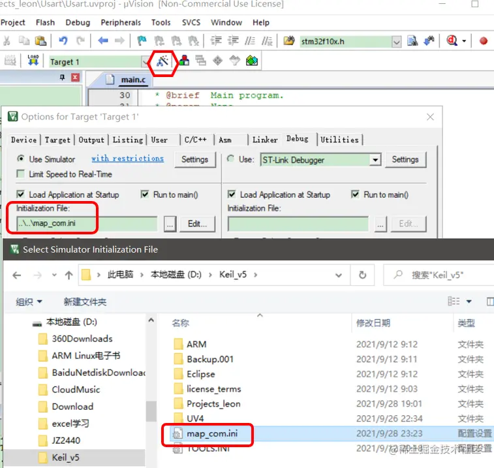Click the uncomment selection icon
The image size is (494, 468).
[267, 41]
